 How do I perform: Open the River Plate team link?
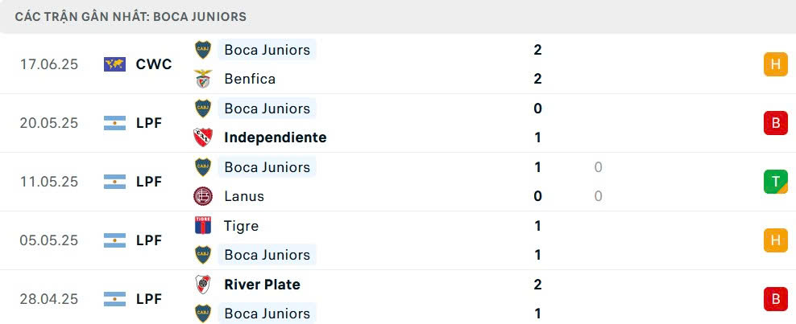click(x=263, y=285)
